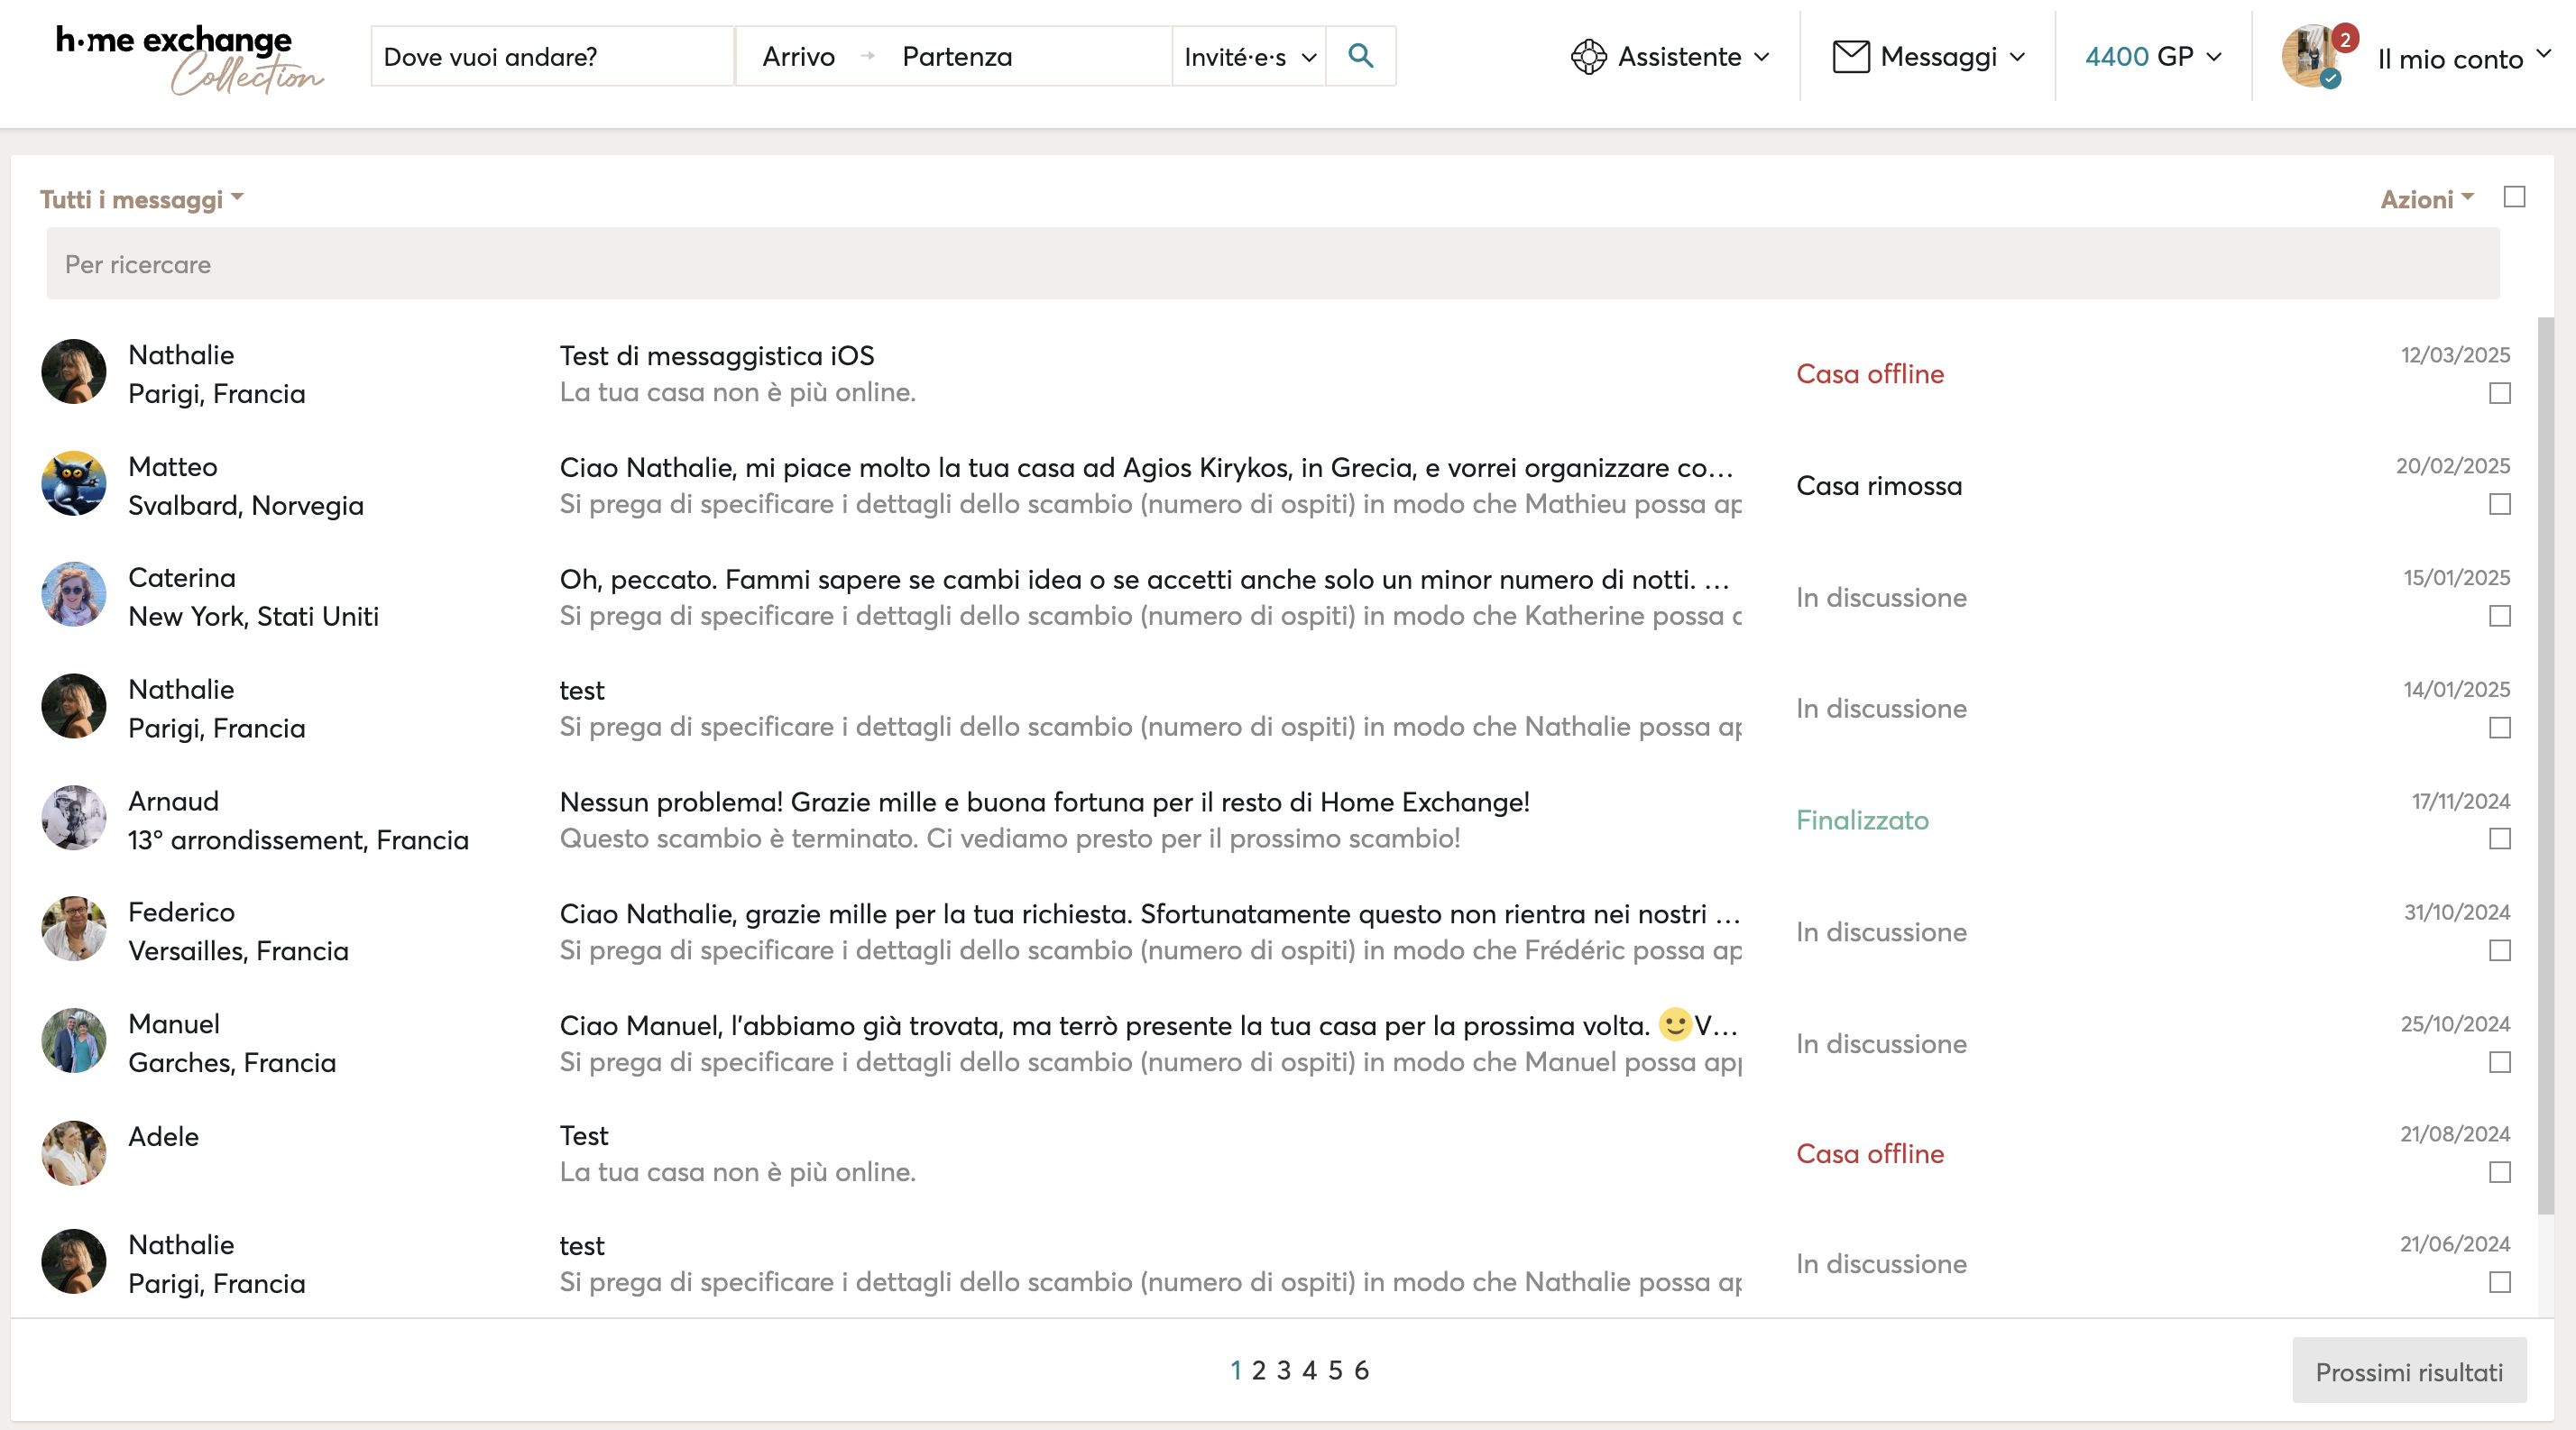Viewport: 2576px width, 1430px height.
Task: Go to page 3 of messages
Action: click(x=1284, y=1370)
